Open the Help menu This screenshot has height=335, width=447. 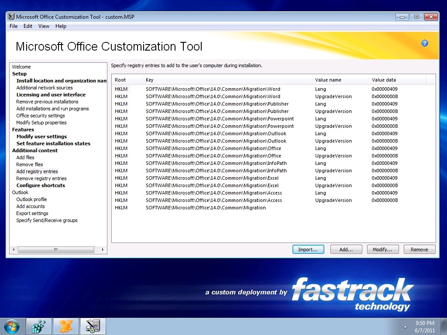point(61,26)
